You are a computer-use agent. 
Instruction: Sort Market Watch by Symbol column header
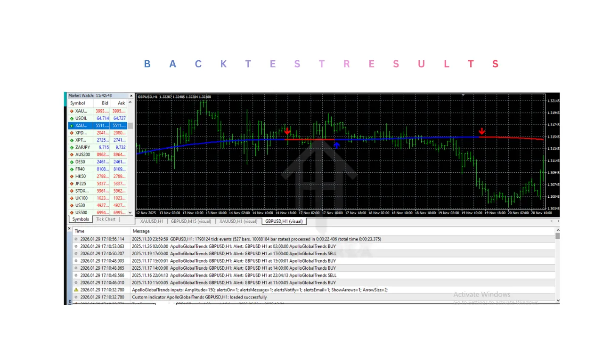[x=81, y=103]
